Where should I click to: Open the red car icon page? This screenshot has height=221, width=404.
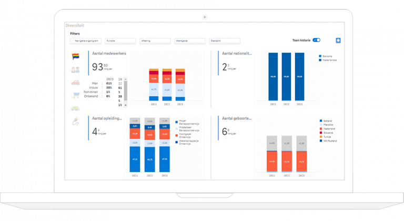(75, 83)
